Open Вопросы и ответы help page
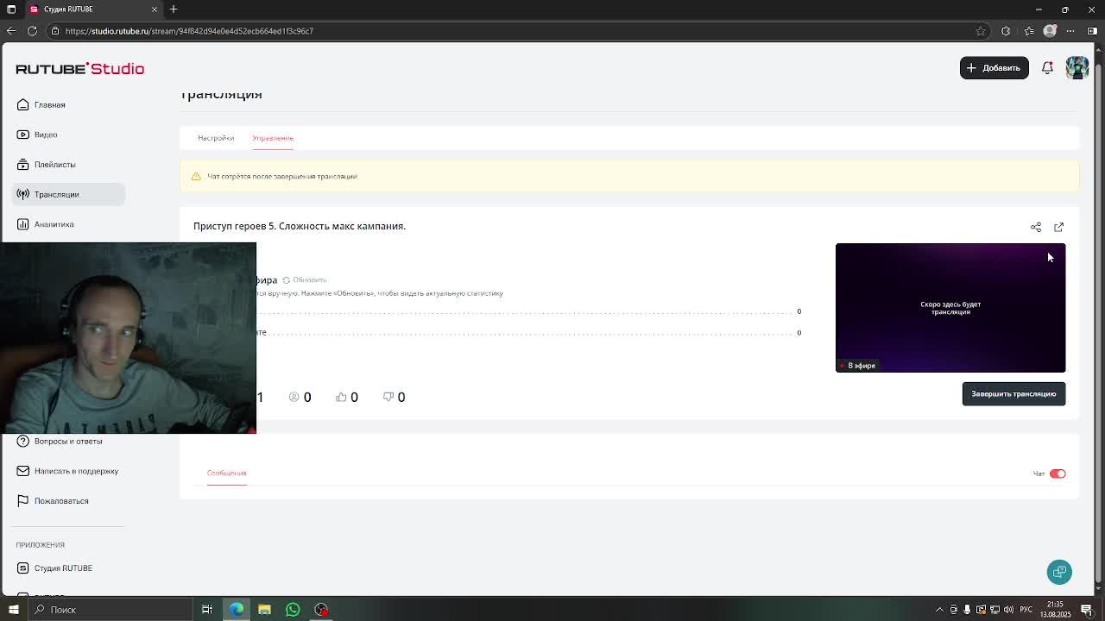Screen dimensions: 1105x621 (68, 441)
